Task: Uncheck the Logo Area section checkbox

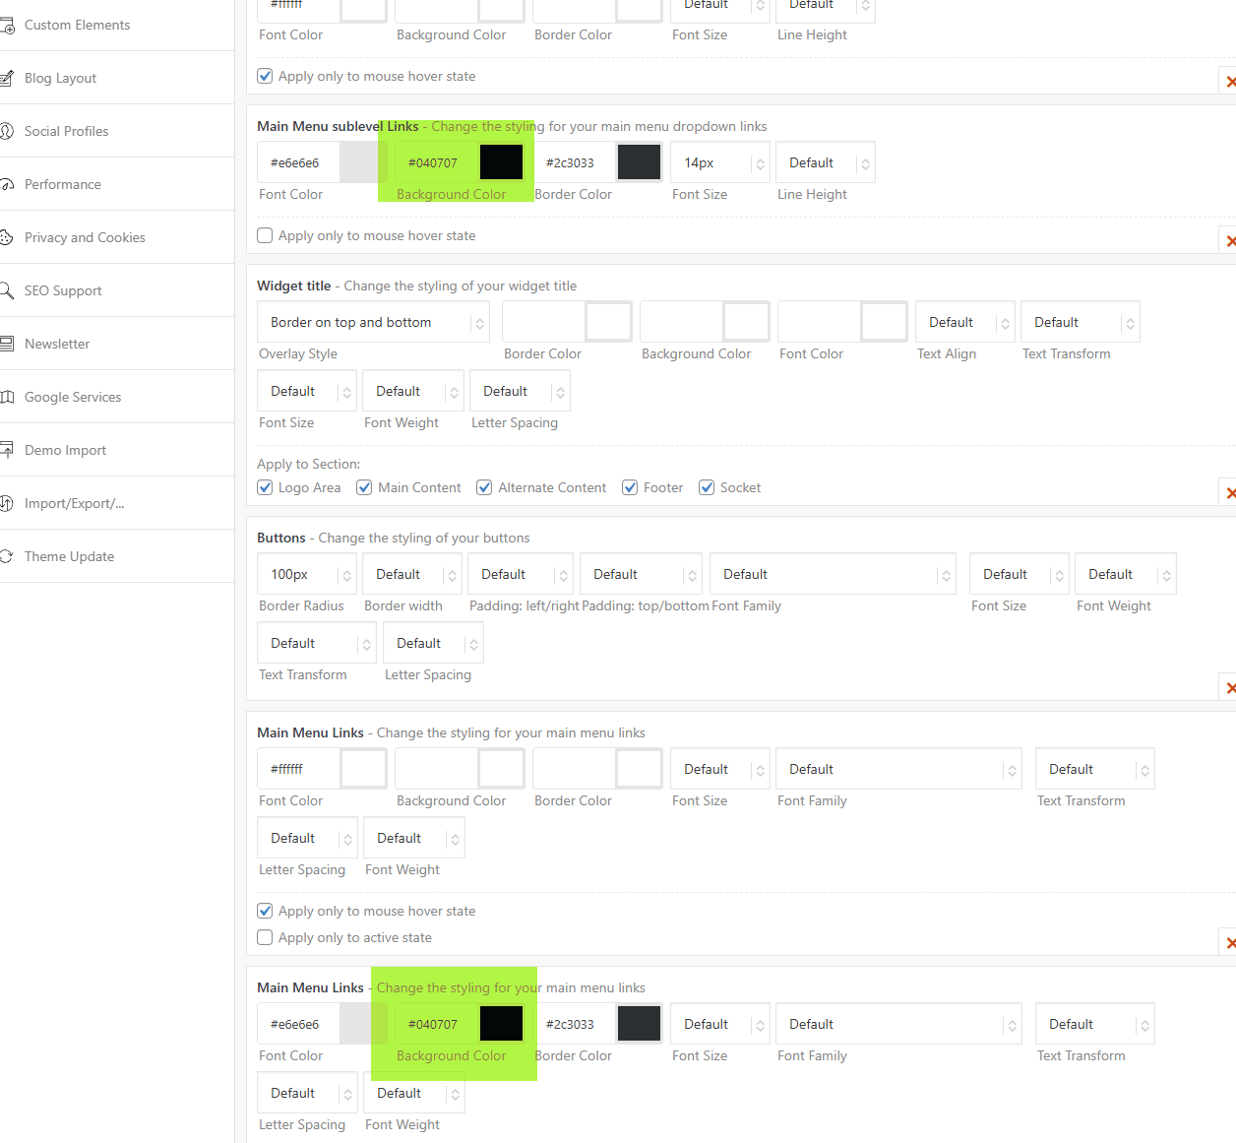Action: [265, 487]
